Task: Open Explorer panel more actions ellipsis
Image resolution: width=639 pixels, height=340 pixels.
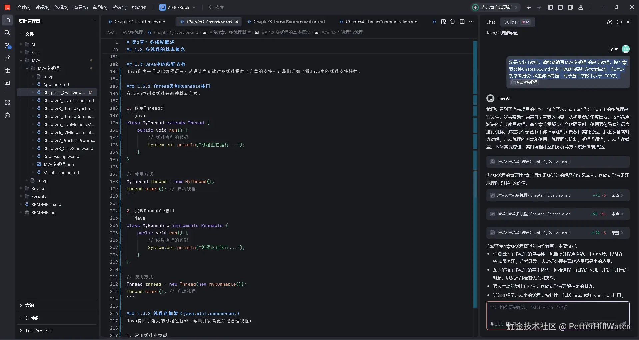Action: click(x=93, y=21)
